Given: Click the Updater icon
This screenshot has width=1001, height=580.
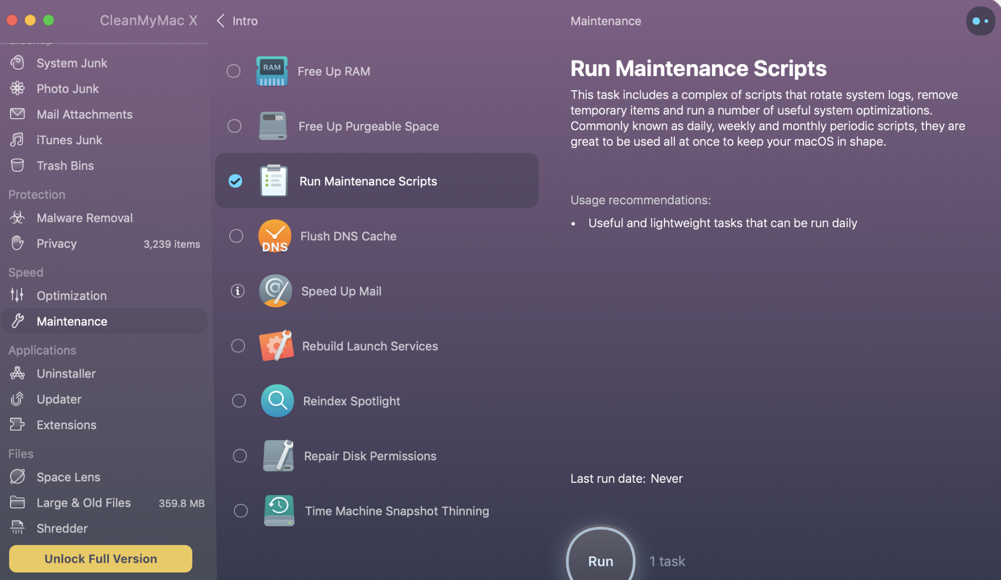Looking at the screenshot, I should coord(18,399).
